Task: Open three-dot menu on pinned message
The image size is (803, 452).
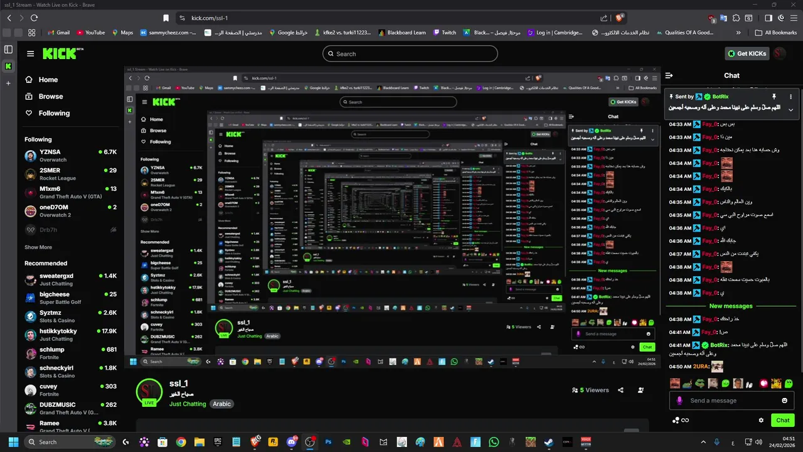Action: click(x=790, y=97)
